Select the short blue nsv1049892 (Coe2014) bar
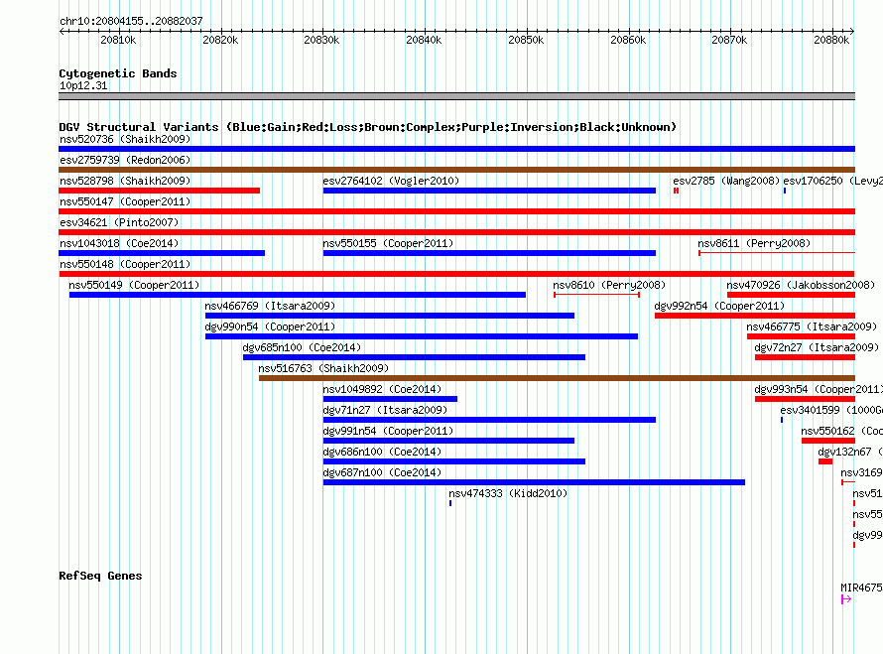 point(390,399)
